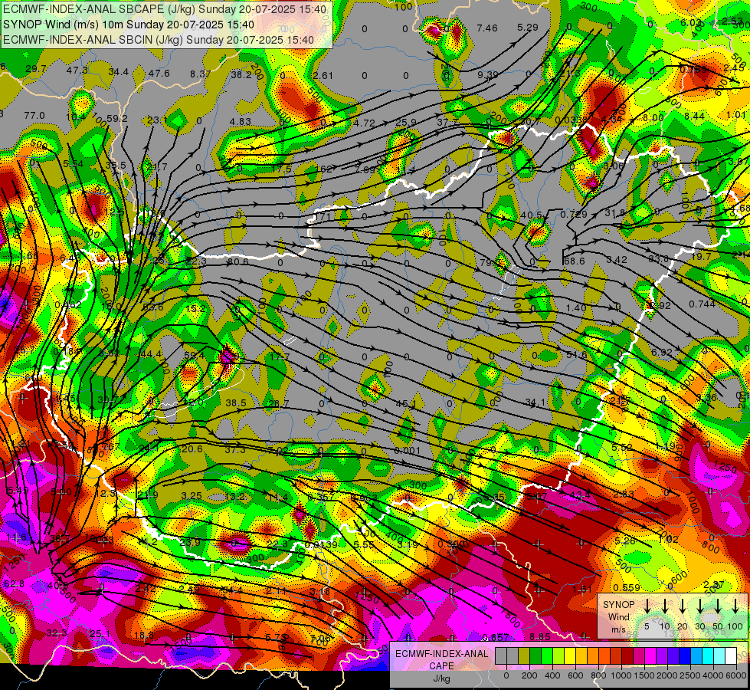Click the 7.46 value on the map
The height and width of the screenshot is (690, 750).
click(487, 28)
